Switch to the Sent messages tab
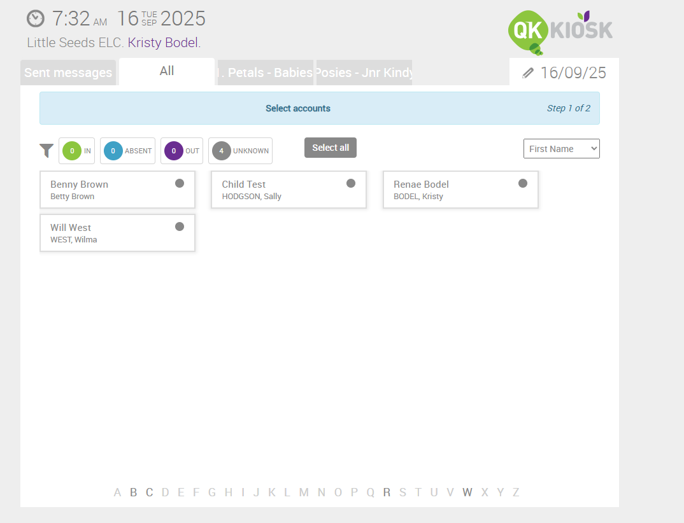 tap(68, 73)
